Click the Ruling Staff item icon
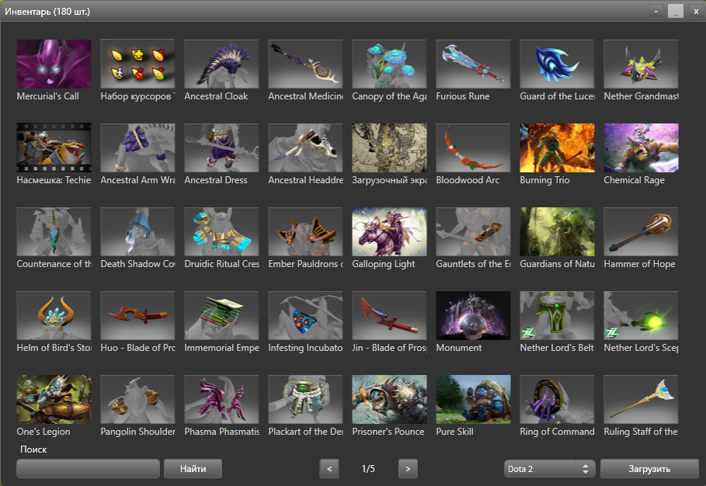706x486 pixels. (642, 399)
